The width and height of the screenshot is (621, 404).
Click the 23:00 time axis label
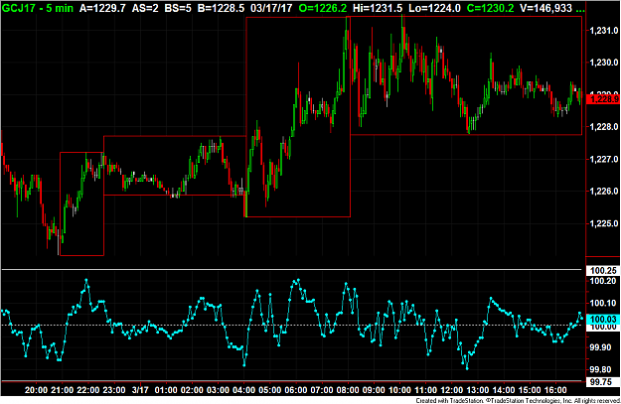[113, 390]
